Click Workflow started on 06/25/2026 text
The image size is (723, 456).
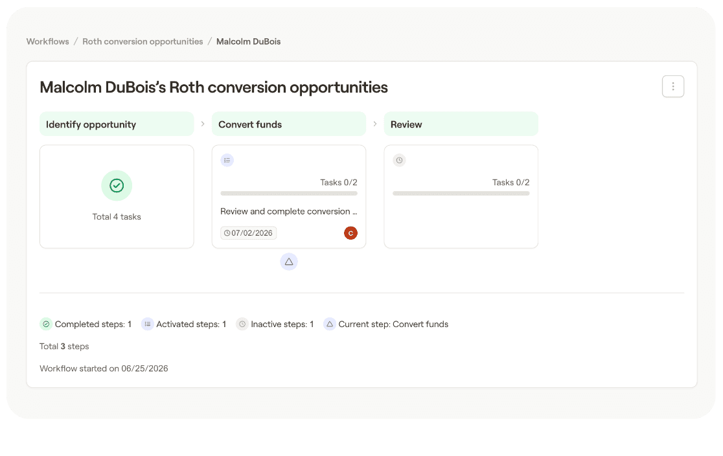(104, 369)
